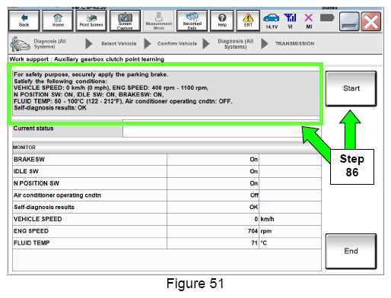Open Recorded Data
Image resolution: width=391 pixels, height=298 pixels.
click(192, 21)
